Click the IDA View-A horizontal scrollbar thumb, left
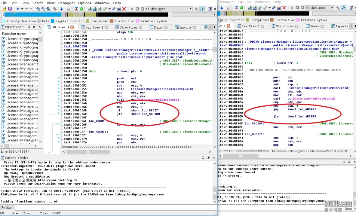This screenshot has height=216, width=356. (x=88, y=152)
